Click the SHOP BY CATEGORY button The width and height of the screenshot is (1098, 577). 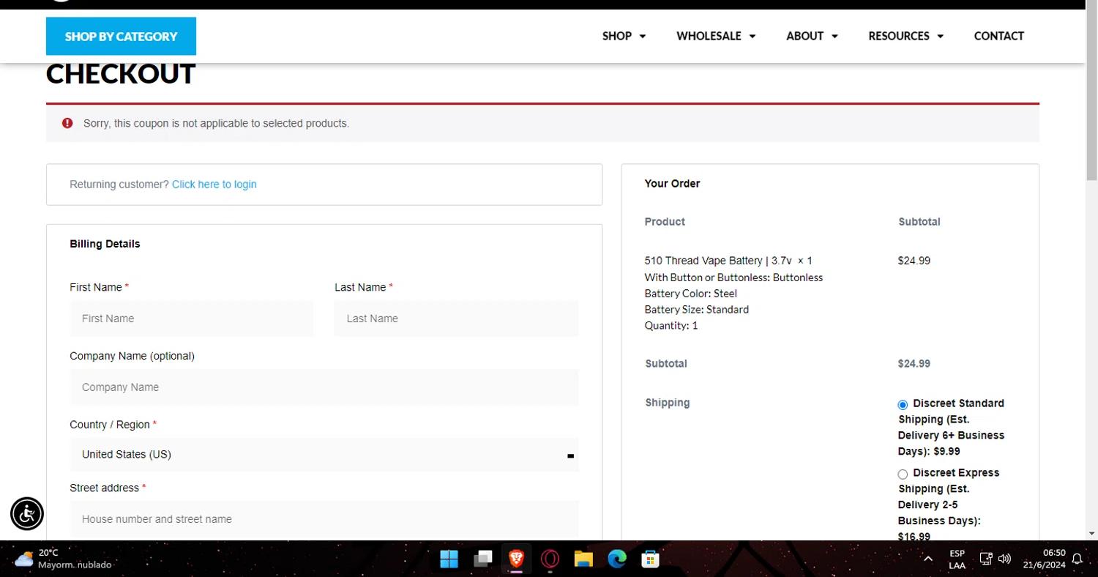pyautogui.click(x=121, y=36)
